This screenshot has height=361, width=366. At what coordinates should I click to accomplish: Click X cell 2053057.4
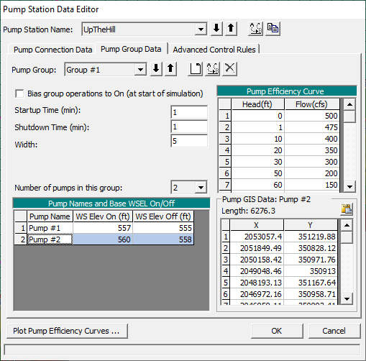[x=257, y=237]
